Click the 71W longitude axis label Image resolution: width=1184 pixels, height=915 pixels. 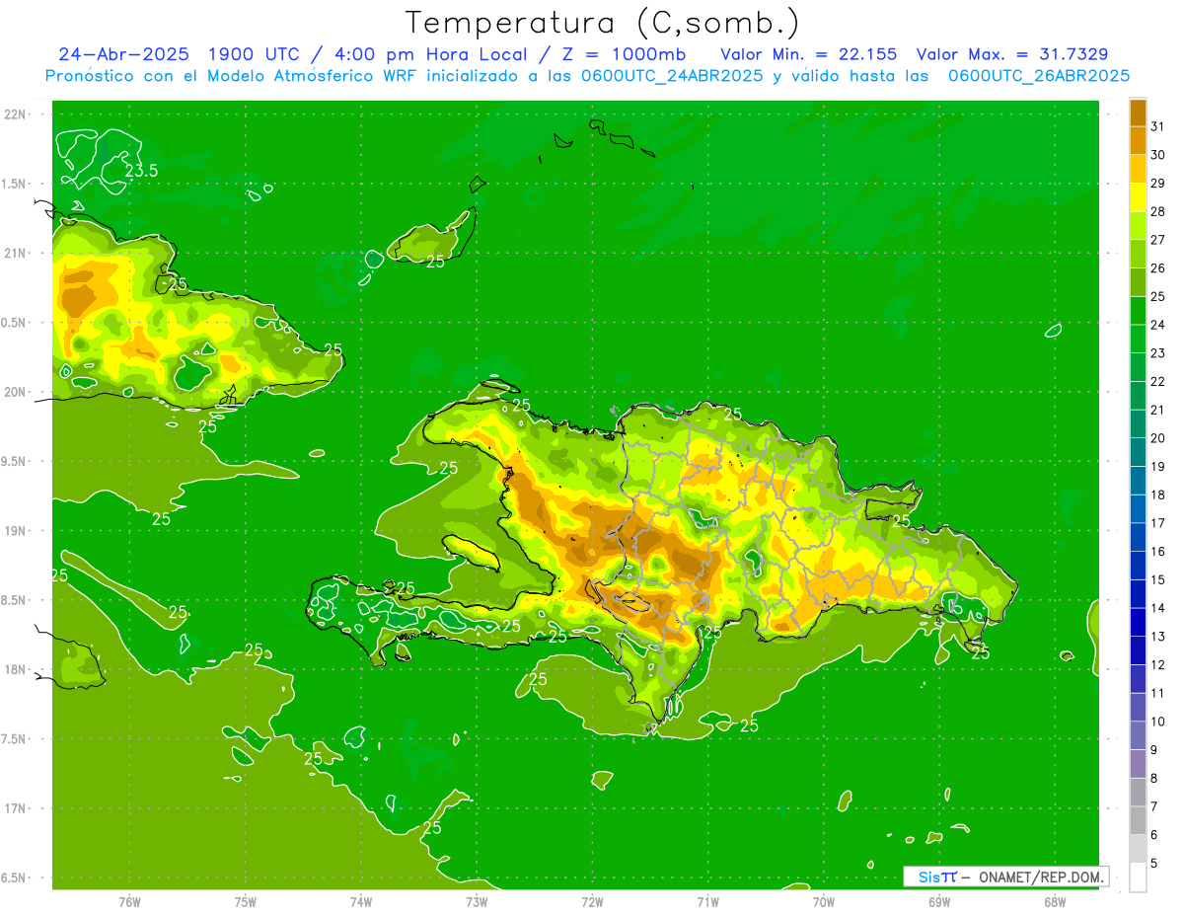tap(707, 902)
